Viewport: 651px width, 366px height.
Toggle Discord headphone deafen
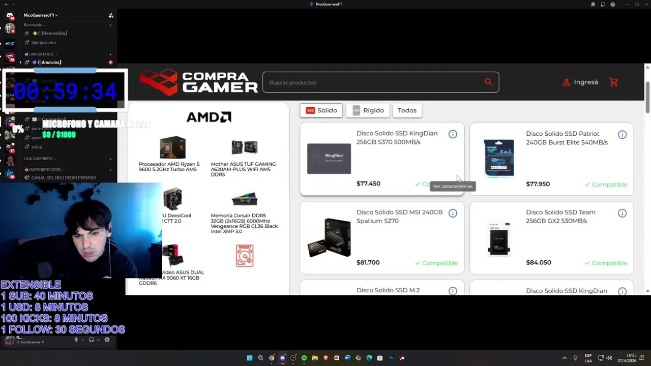pyautogui.click(x=92, y=340)
